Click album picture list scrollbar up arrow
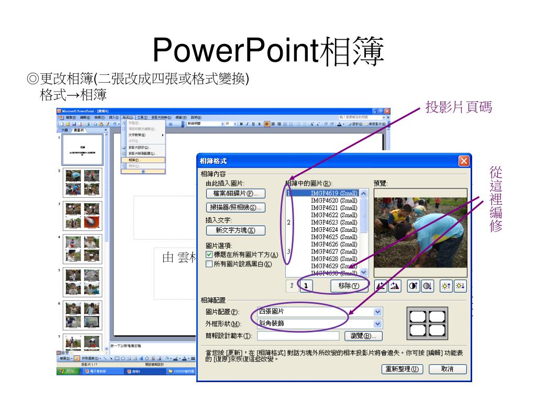This screenshot has width=536, height=402. click(364, 194)
